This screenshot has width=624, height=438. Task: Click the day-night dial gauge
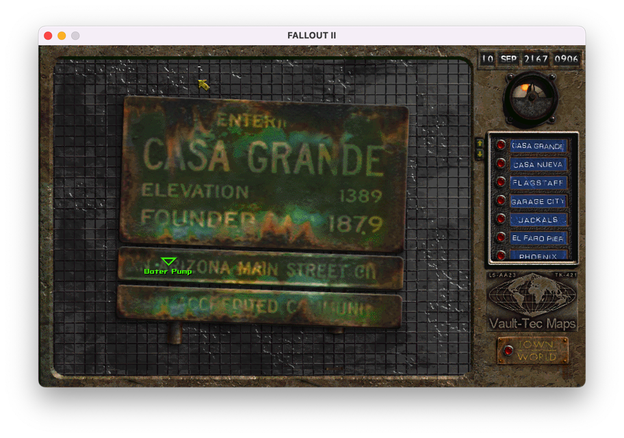530,99
